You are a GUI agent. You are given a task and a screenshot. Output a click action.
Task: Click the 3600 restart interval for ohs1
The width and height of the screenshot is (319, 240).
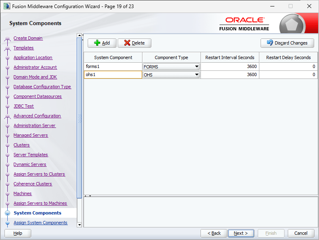(230, 74)
